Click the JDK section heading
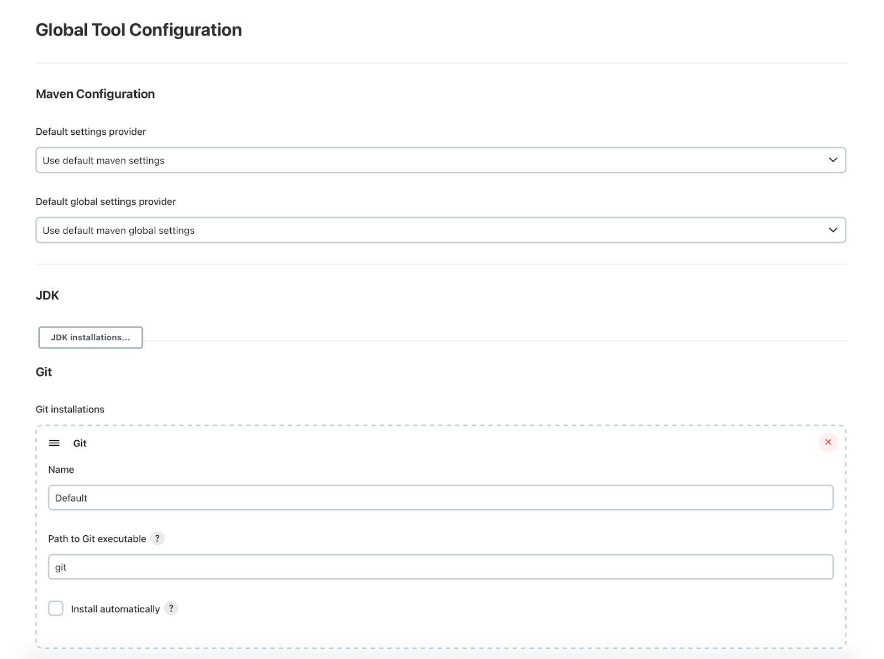The image size is (884, 659). point(48,296)
